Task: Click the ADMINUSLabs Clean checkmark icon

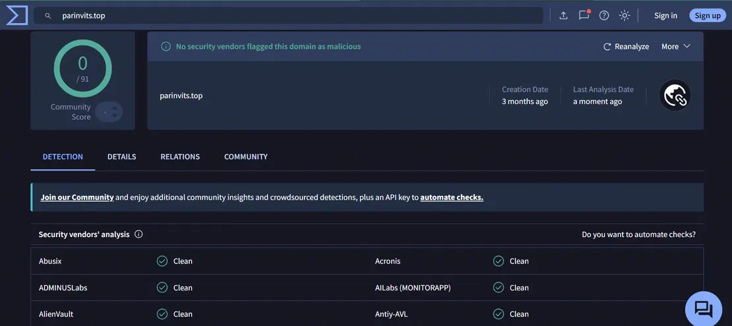Action: point(162,288)
